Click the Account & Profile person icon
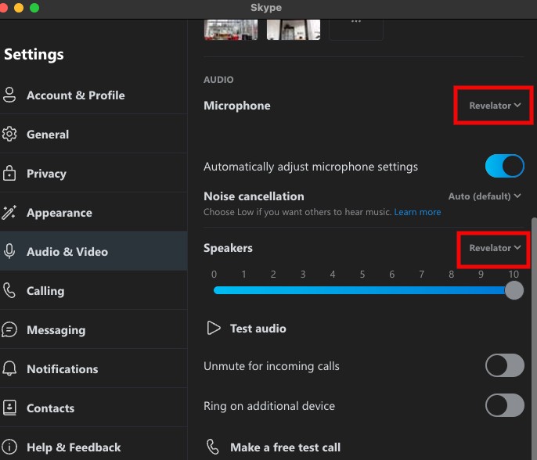Screen dimensions: 537x460 point(9,95)
